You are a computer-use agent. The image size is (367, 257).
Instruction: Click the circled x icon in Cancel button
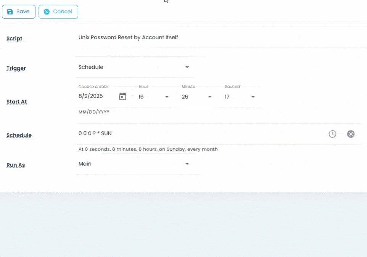(x=47, y=11)
